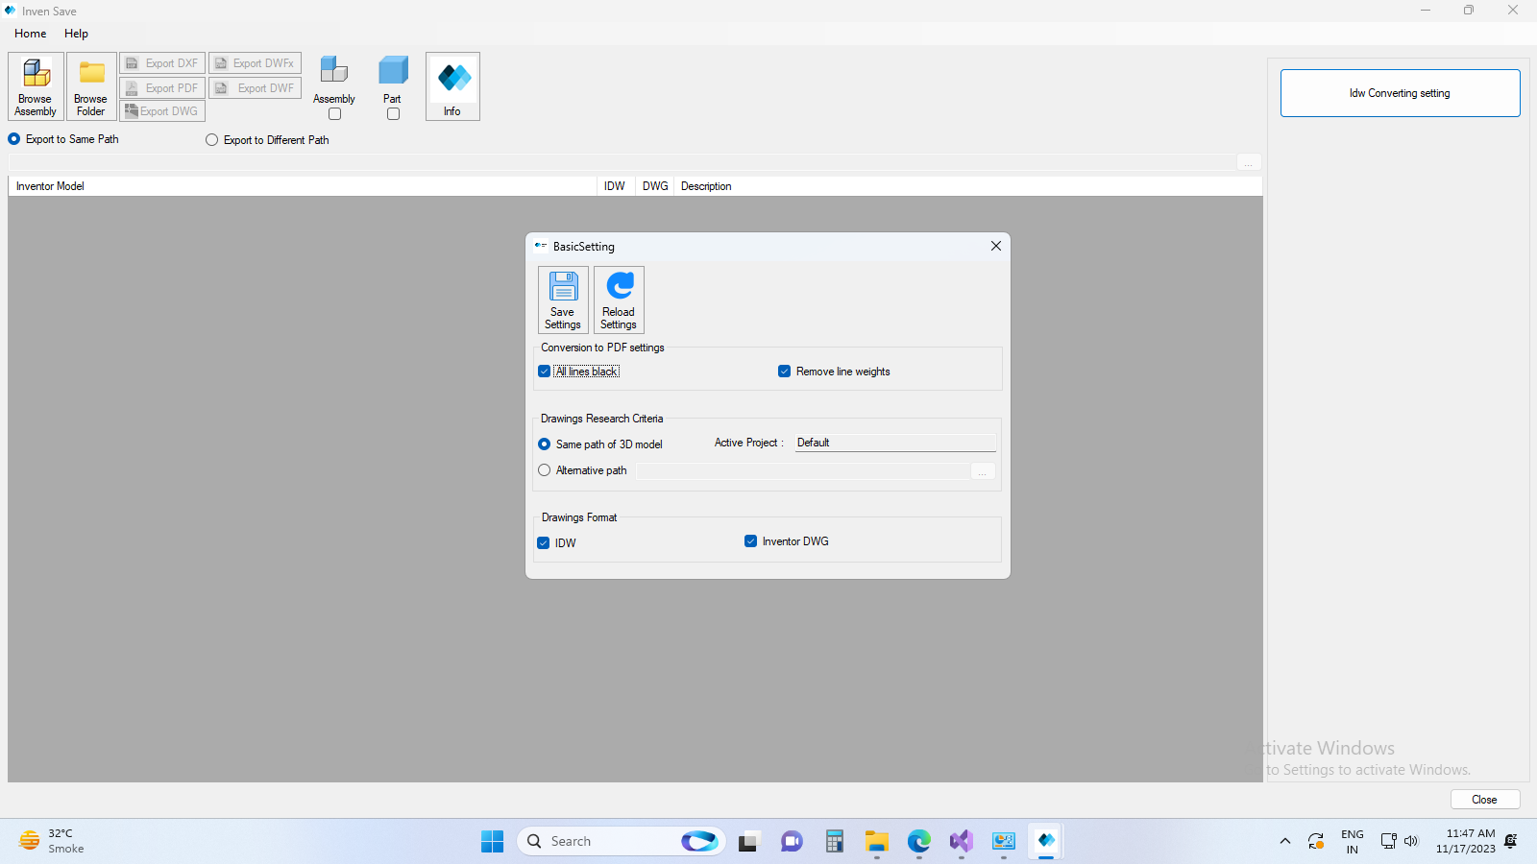The width and height of the screenshot is (1537, 864).
Task: Save settings in BasicSetting dialog
Action: tap(563, 300)
